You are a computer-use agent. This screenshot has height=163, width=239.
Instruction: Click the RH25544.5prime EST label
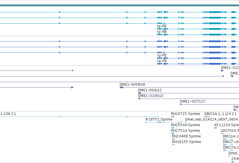tap(185, 125)
